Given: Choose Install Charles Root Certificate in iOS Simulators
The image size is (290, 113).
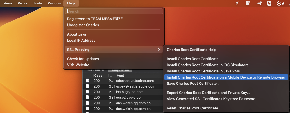Looking at the screenshot, I should 207,65.
